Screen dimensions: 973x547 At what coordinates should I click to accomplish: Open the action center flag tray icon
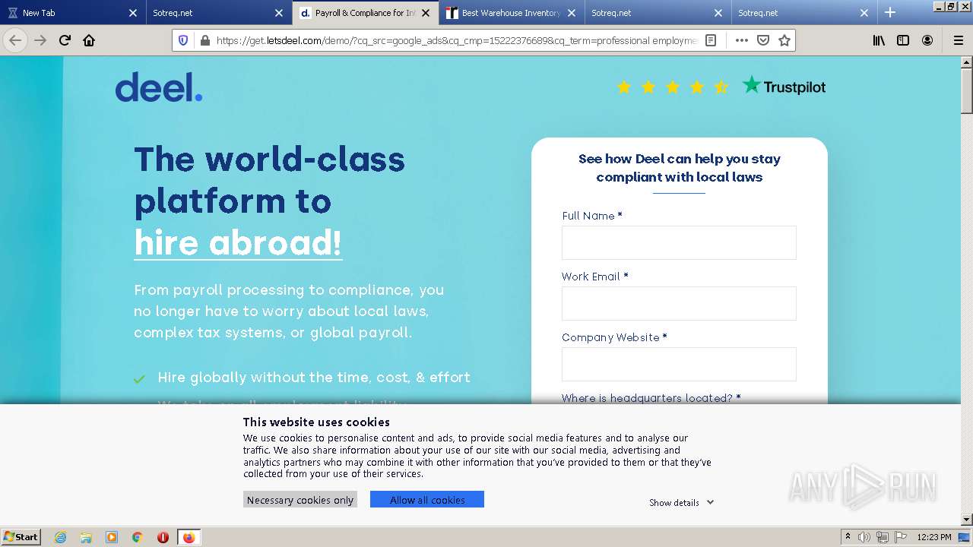[900, 537]
